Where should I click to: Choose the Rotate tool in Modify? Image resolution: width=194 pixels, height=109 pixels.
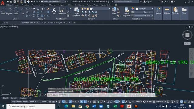click(38, 9)
